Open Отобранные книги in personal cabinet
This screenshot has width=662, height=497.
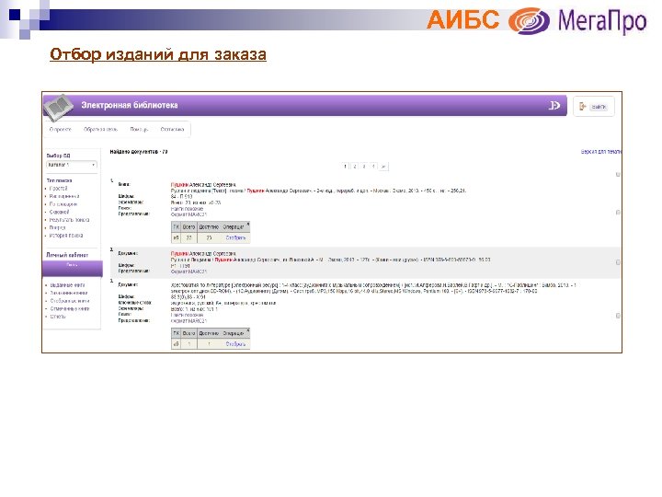70,301
